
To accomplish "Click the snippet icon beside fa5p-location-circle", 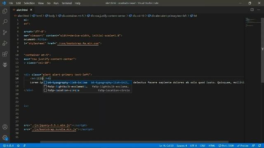I will tap(45, 90).
